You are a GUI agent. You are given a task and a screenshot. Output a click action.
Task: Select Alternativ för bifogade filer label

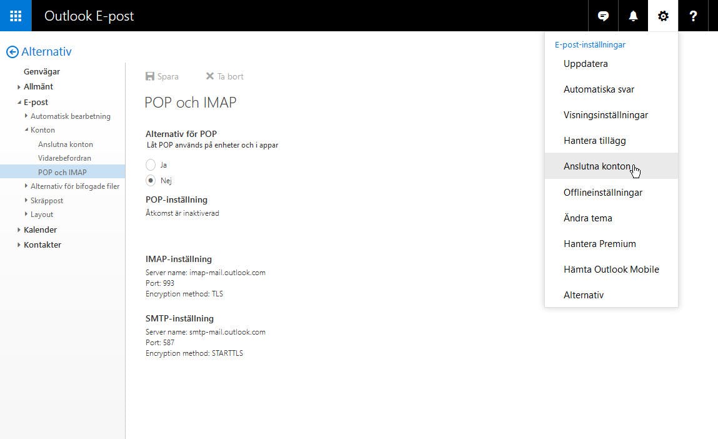[75, 186]
